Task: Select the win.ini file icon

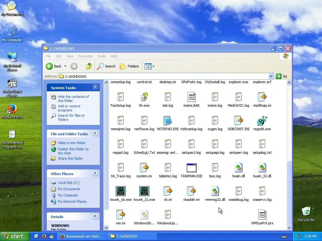Action: click(x=120, y=215)
